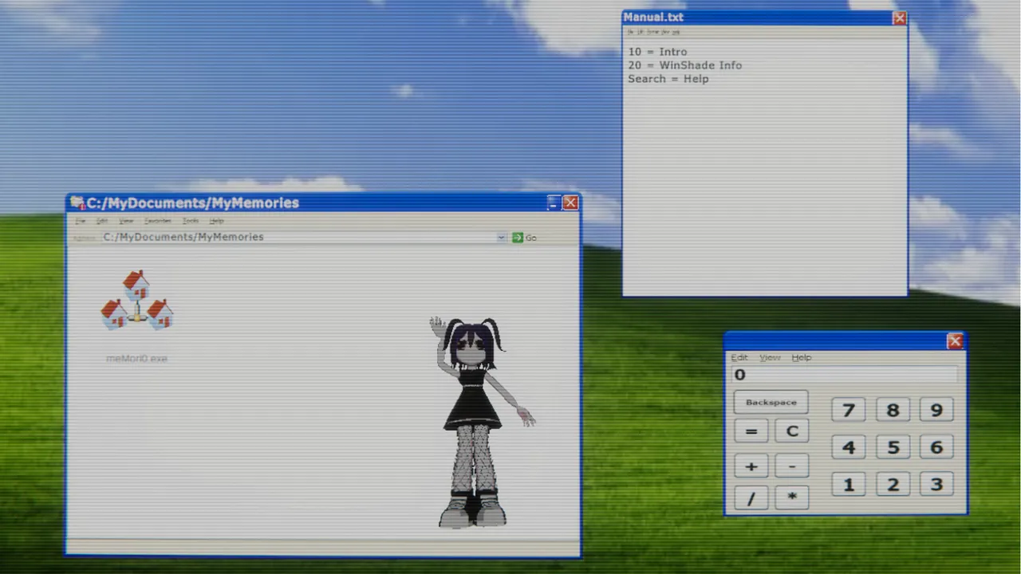Screen dimensions: 1021x574
Task: Open Help menu in MyMemories window
Action: pos(216,221)
